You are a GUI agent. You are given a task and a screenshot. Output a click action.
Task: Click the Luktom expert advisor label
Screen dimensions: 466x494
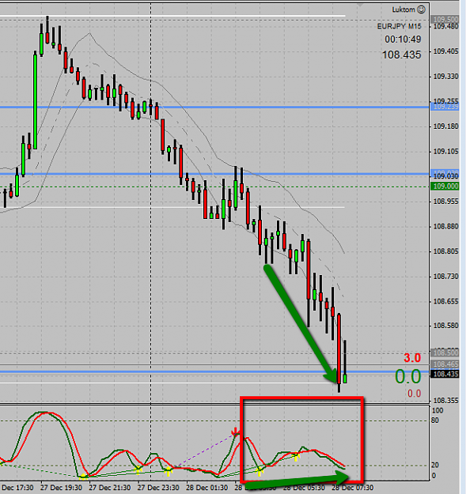(403, 9)
